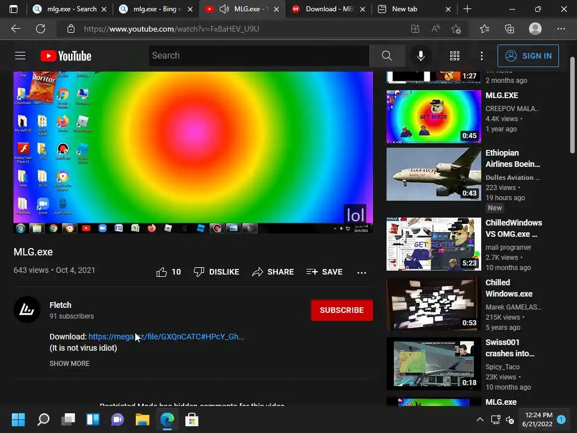
Task: Open Edge tab actions menu
Action: click(14, 9)
